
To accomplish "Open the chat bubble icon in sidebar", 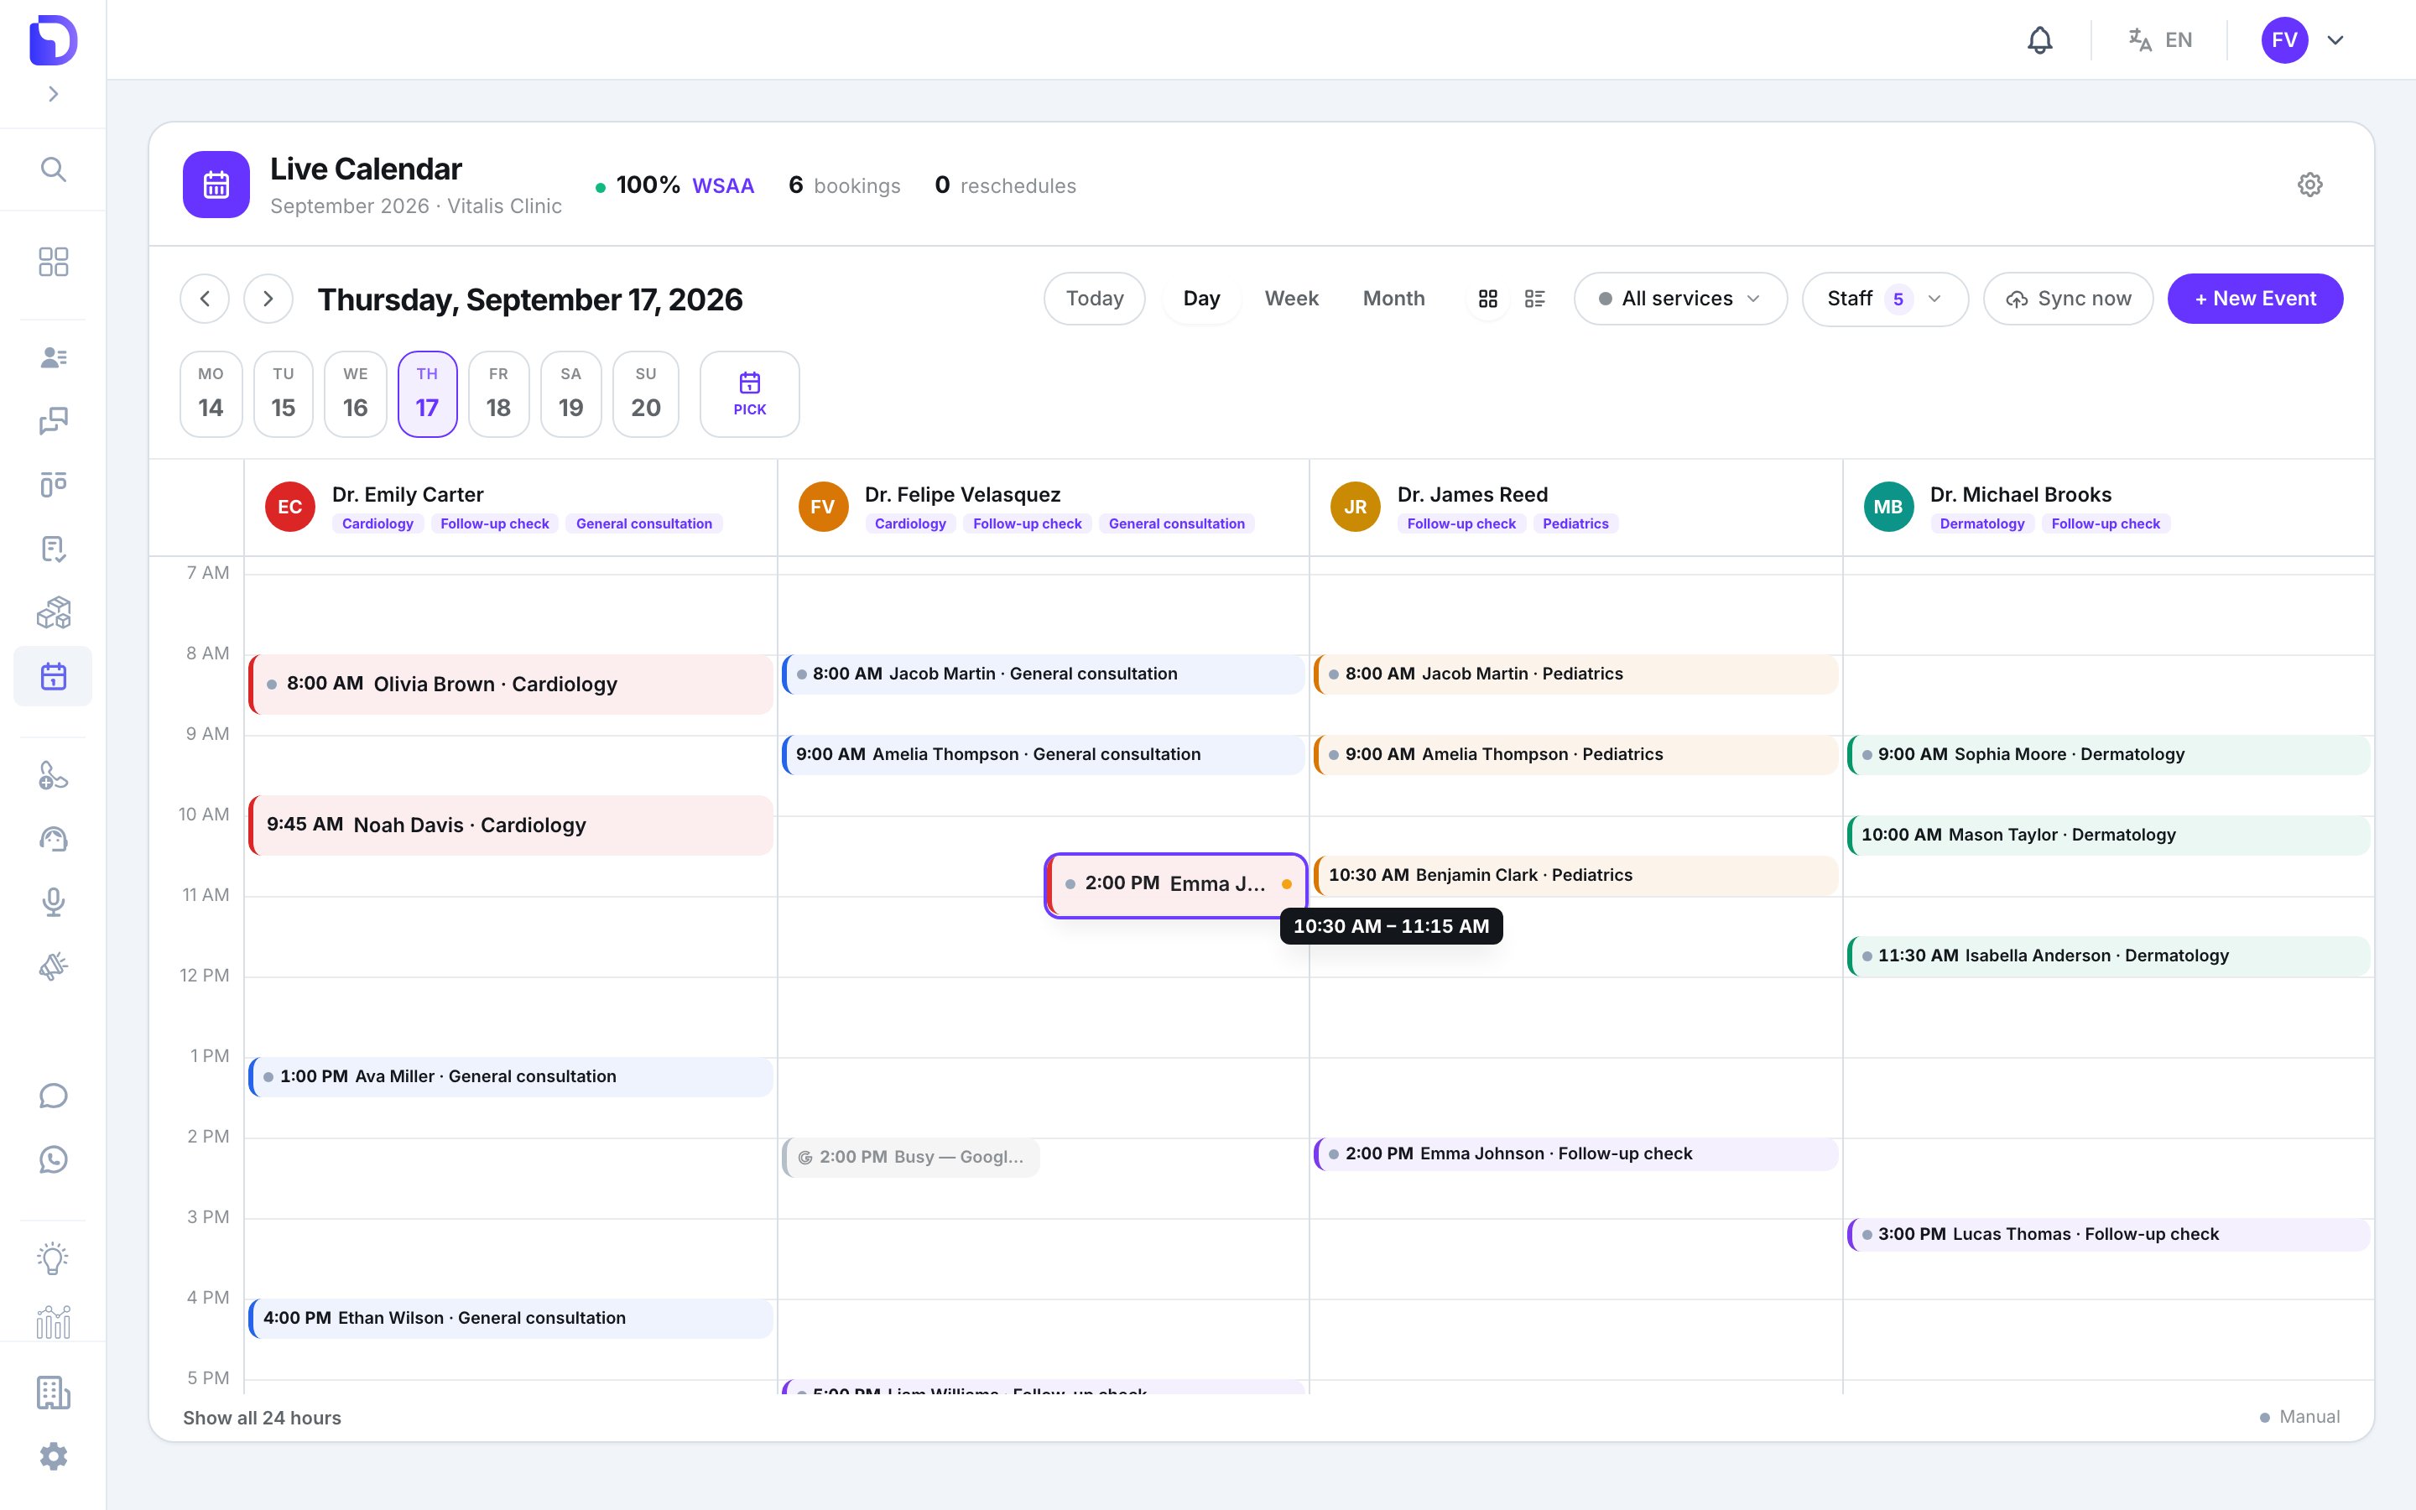I will (x=53, y=1096).
